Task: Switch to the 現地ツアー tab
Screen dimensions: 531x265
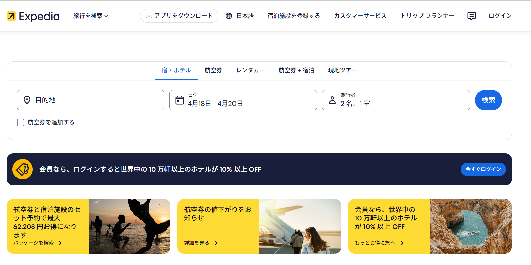Action: point(342,70)
